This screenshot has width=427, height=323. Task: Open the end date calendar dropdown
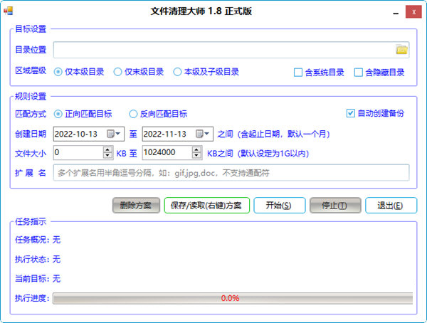tap(203, 134)
